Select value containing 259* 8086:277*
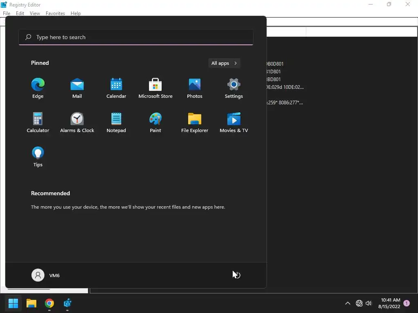The height and width of the screenshot is (313, 418). point(285,102)
